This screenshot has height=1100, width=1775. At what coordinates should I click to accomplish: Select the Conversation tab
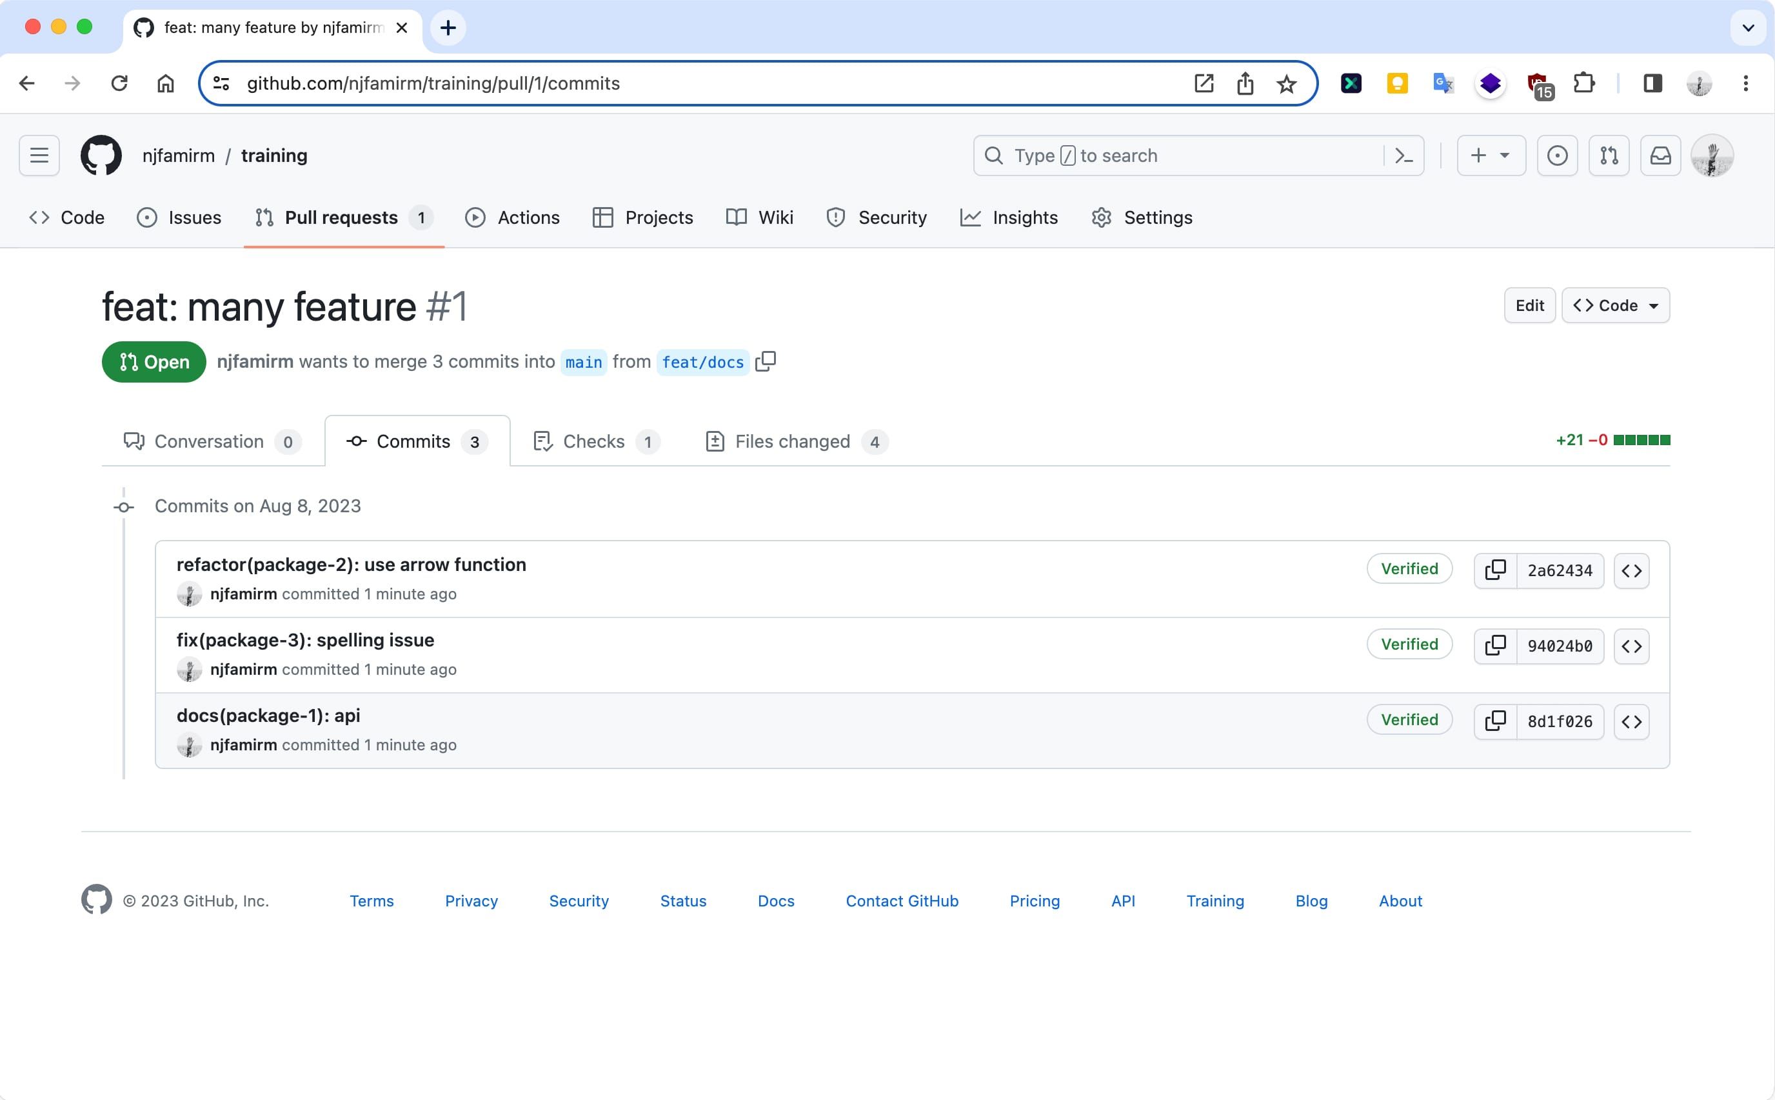(206, 440)
